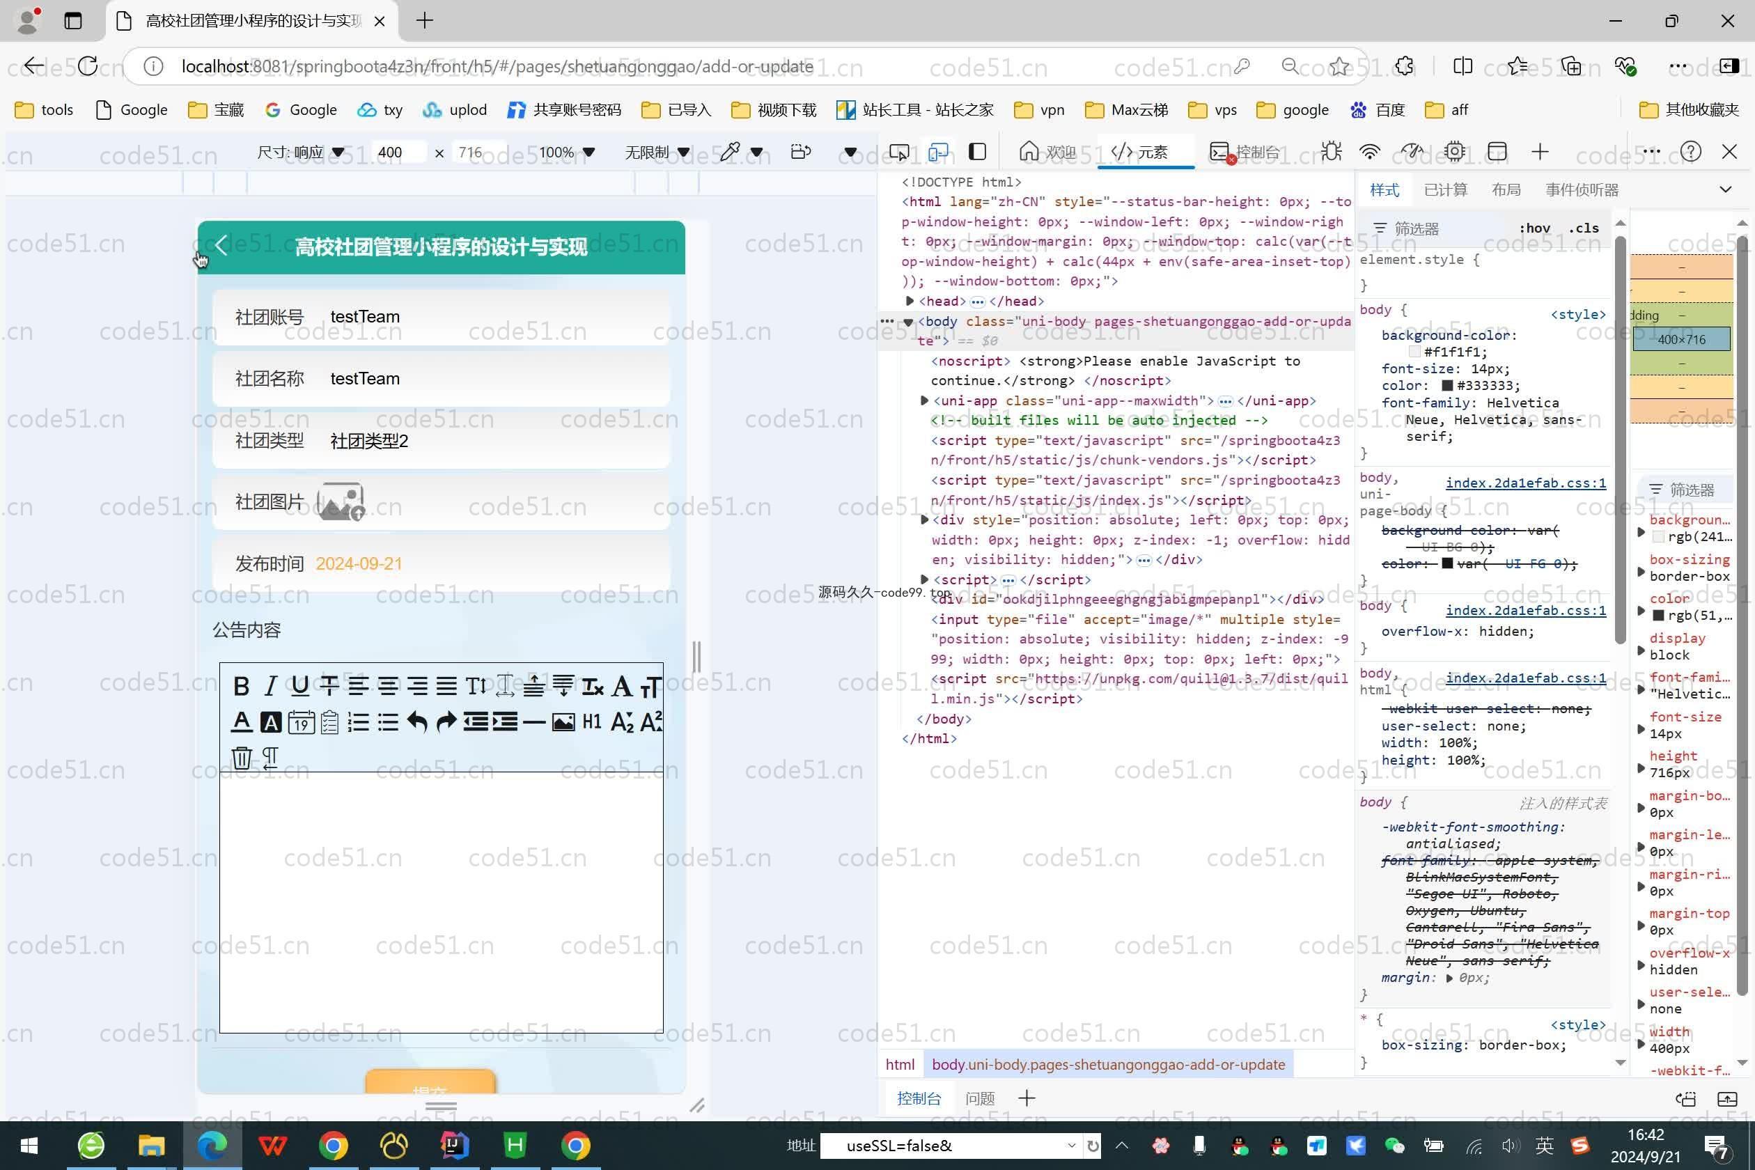Image resolution: width=1755 pixels, height=1170 pixels.
Task: Insert a numbered list
Action: pyautogui.click(x=358, y=721)
